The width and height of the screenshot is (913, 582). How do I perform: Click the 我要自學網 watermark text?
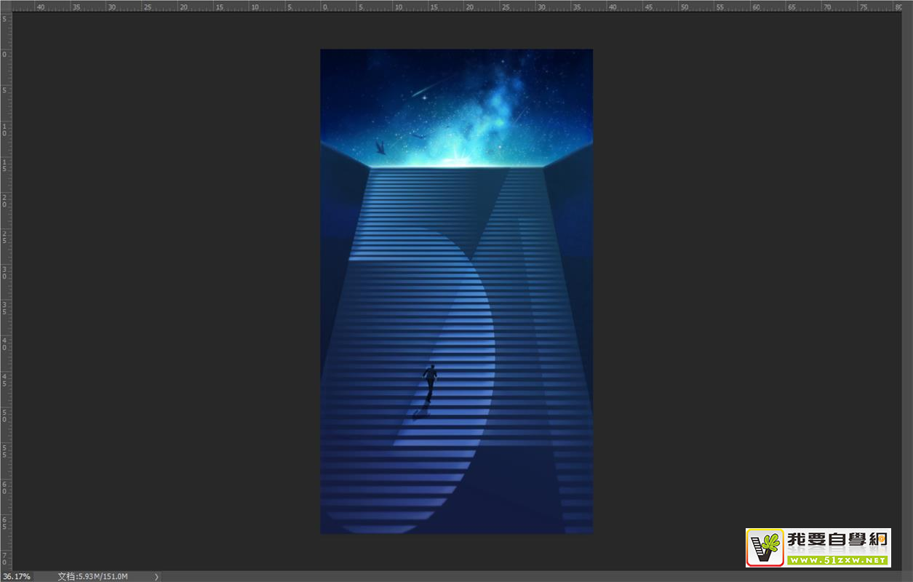pyautogui.click(x=837, y=541)
